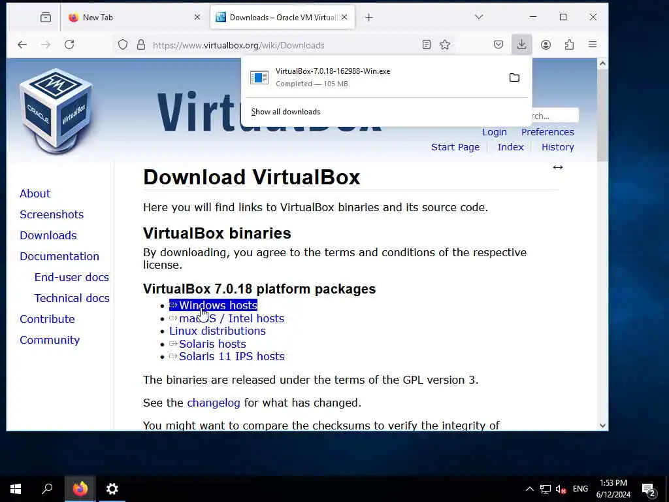This screenshot has width=669, height=502.
Task: Expand the list all tabs chevron
Action: point(479,17)
